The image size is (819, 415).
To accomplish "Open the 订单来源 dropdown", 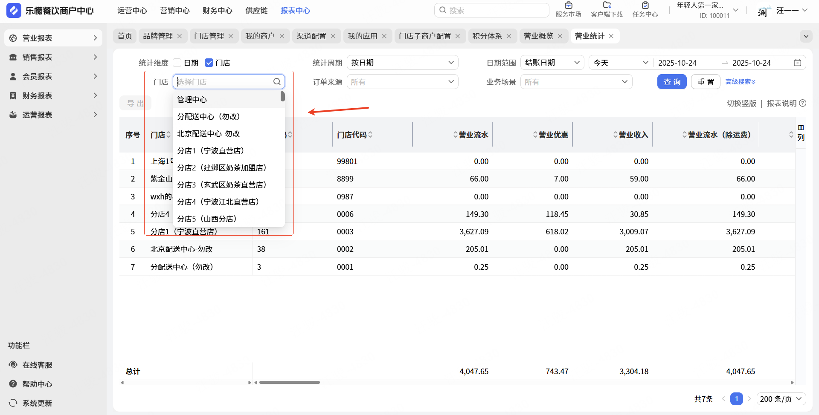I will 402,82.
